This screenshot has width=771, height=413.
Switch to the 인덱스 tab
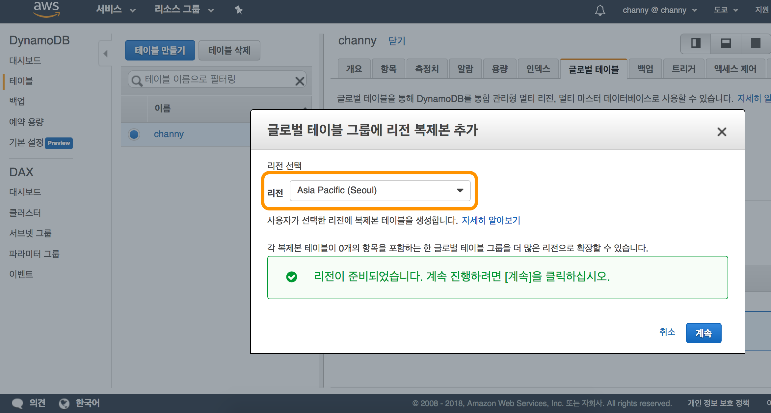click(x=538, y=69)
